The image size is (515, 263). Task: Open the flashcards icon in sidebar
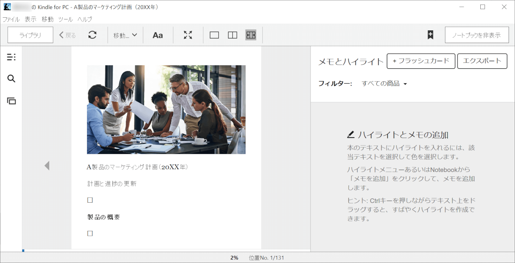11,101
